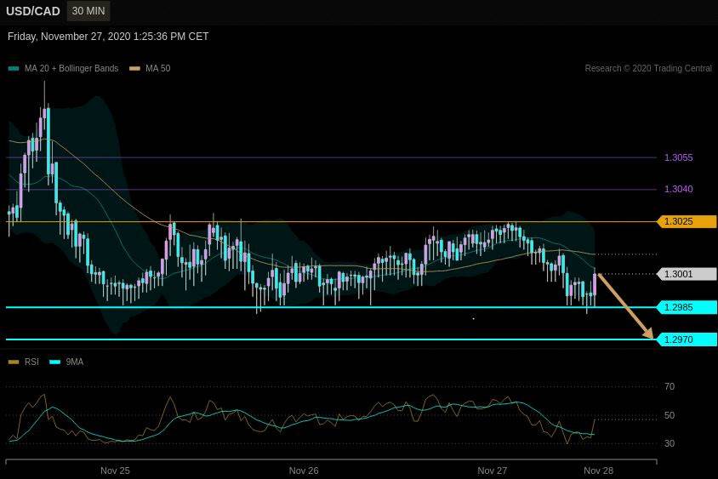
Task: Click the RSI 30 scale value
Action: (670, 443)
